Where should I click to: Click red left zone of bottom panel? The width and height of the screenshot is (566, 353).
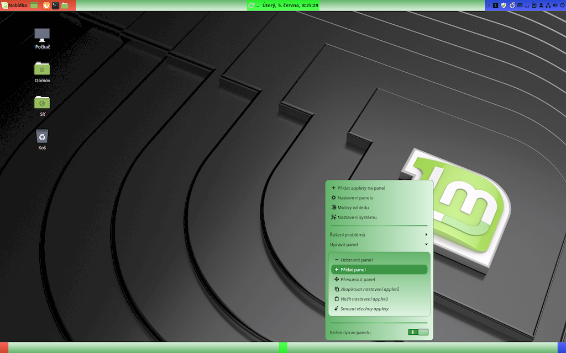click(x=4, y=347)
